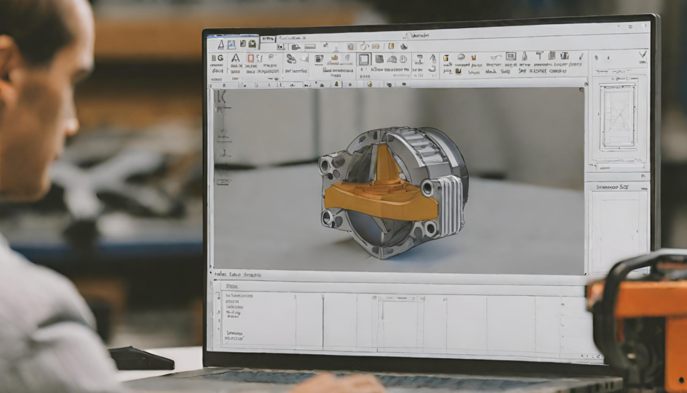This screenshot has width=687, height=393.
Task: Open the drawing preview thumbnail in right panel
Action: click(x=618, y=117)
